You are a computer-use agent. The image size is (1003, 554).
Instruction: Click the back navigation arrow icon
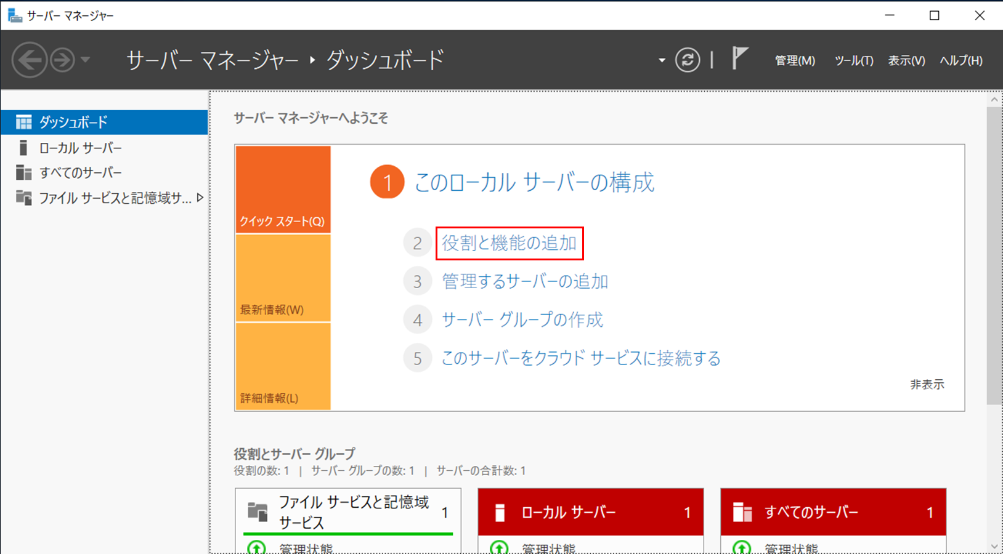(x=29, y=60)
